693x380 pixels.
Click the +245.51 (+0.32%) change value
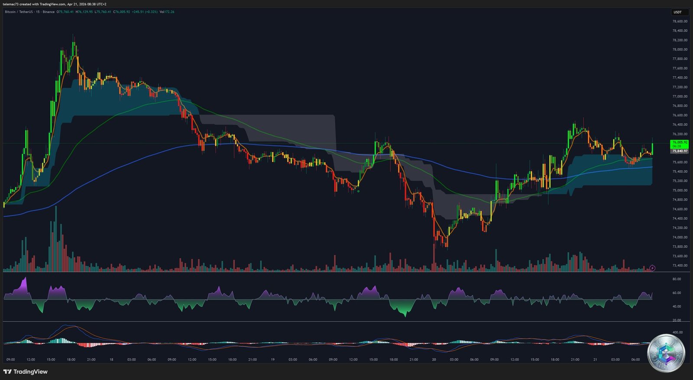pyautogui.click(x=145, y=12)
